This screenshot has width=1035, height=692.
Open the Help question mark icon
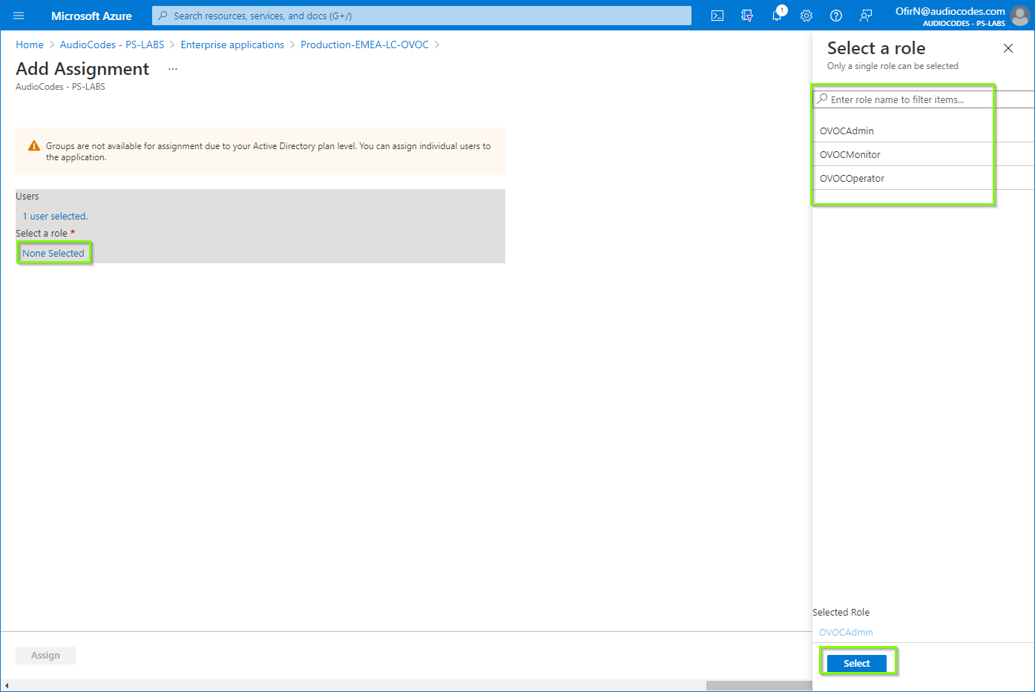pyautogui.click(x=836, y=16)
